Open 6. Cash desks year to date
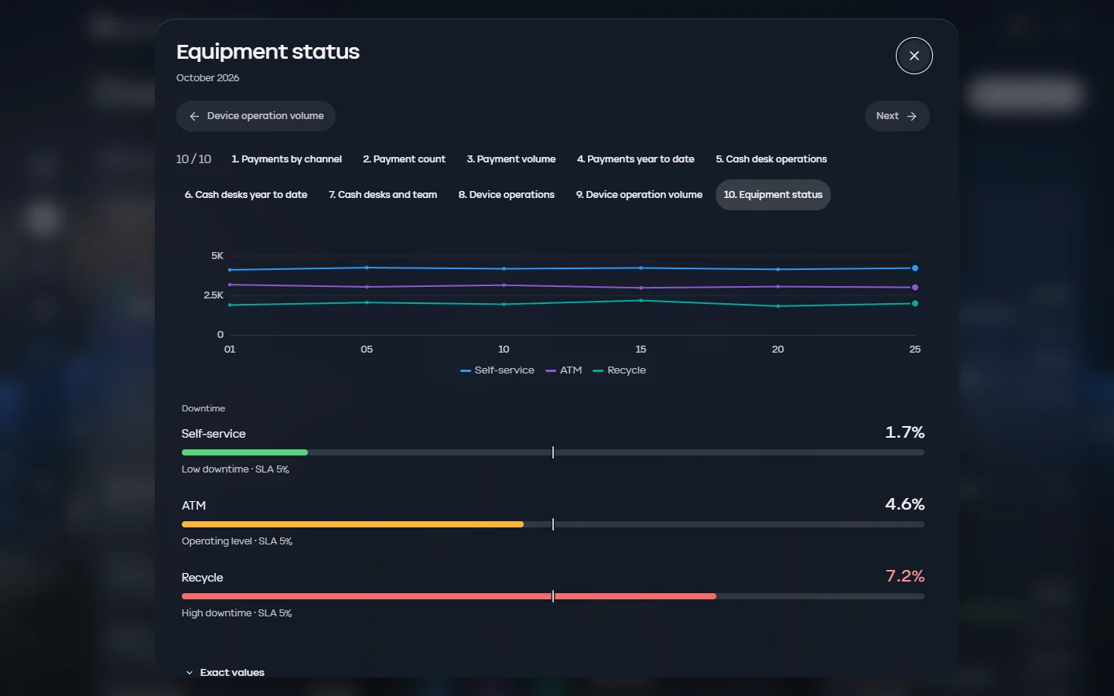Image resolution: width=1114 pixels, height=696 pixels. pyautogui.click(x=246, y=195)
